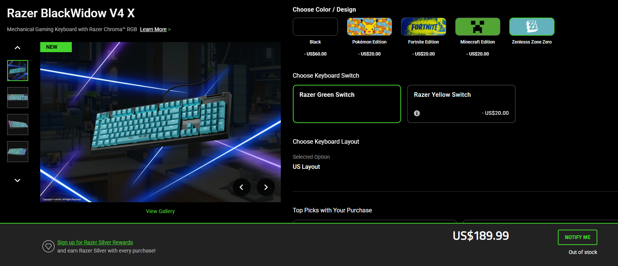Viewport: 618px width, 266px height.
Task: Open the View Gallery link
Action: [161, 211]
